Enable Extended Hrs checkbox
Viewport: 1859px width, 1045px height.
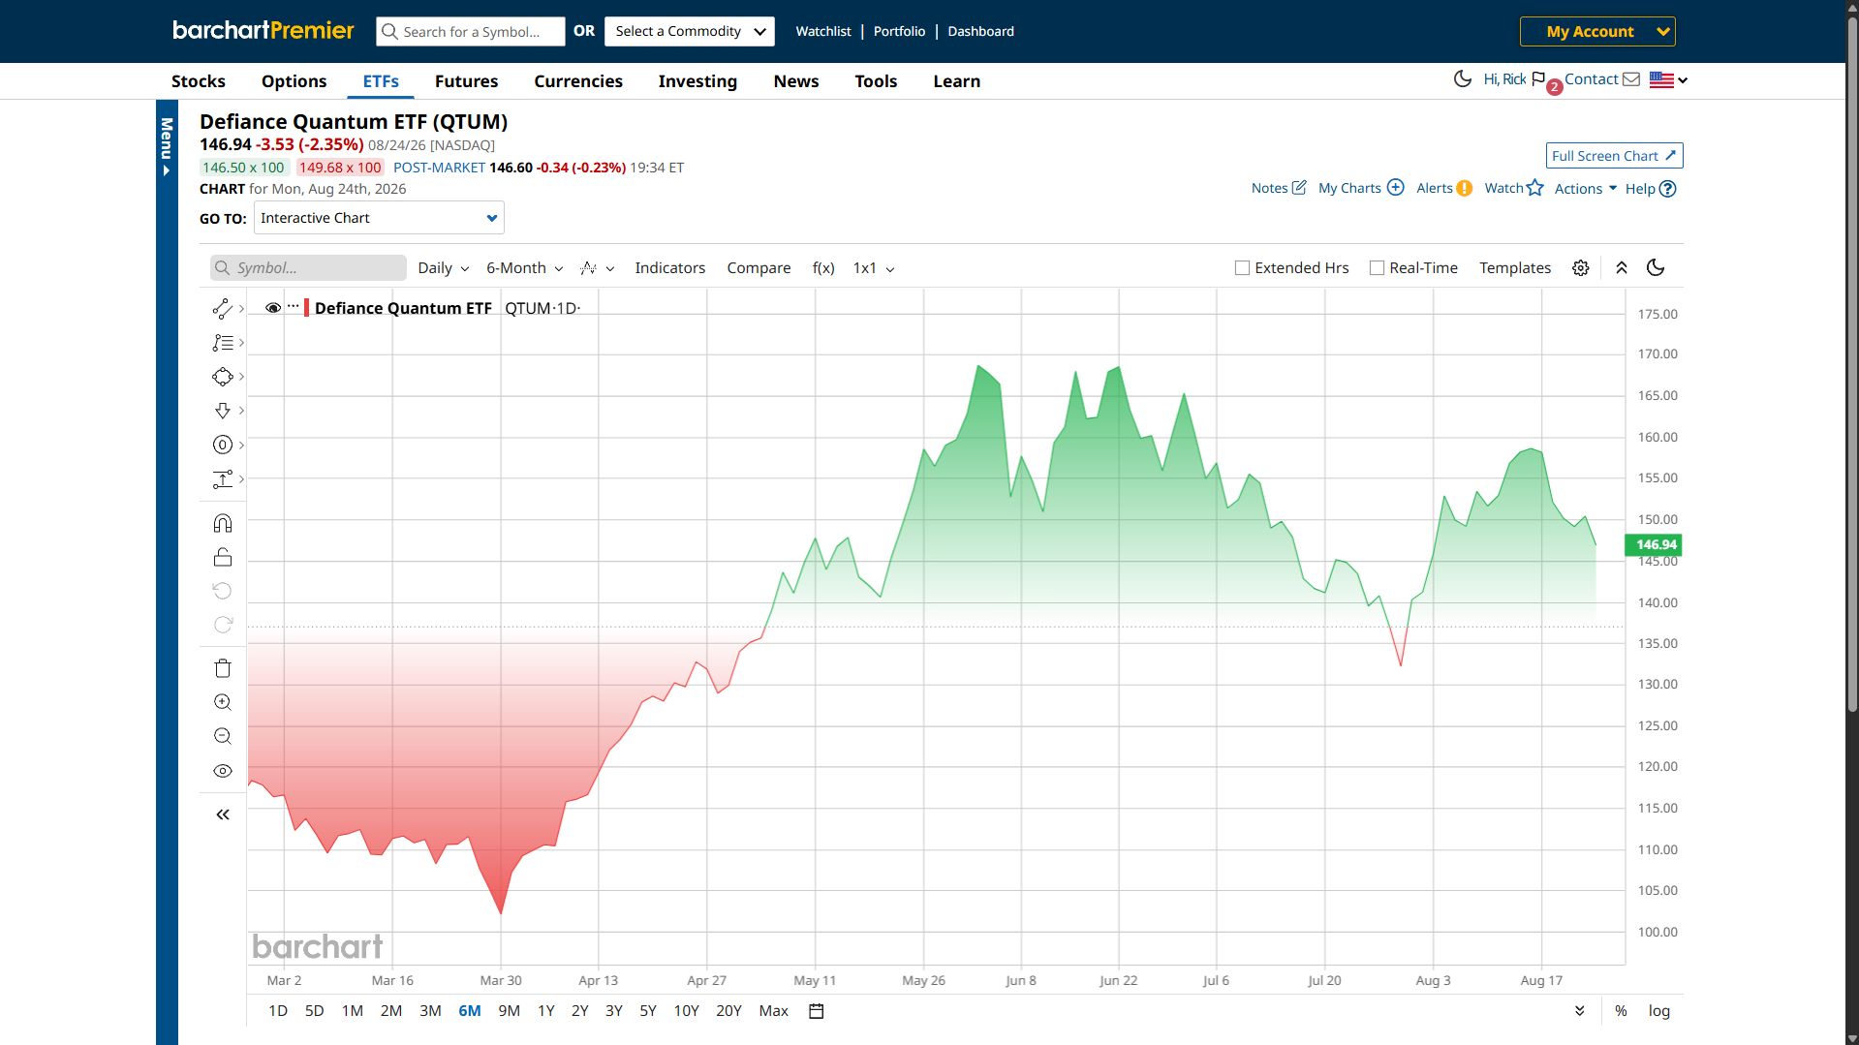pos(1242,268)
